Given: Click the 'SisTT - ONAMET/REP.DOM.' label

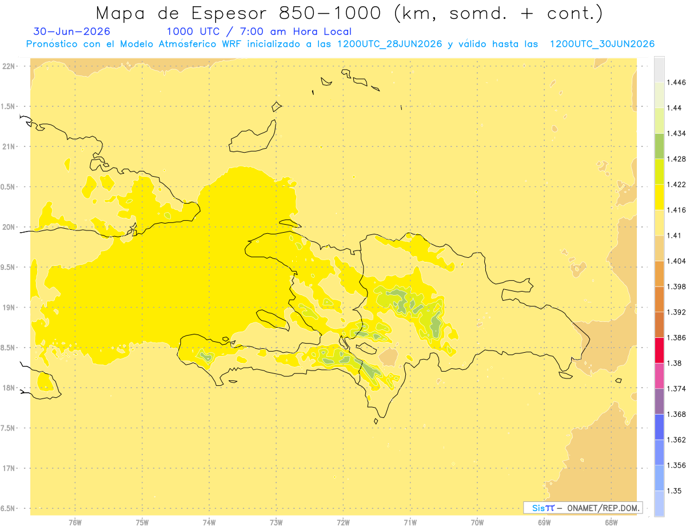Looking at the screenshot, I should pyautogui.click(x=583, y=508).
